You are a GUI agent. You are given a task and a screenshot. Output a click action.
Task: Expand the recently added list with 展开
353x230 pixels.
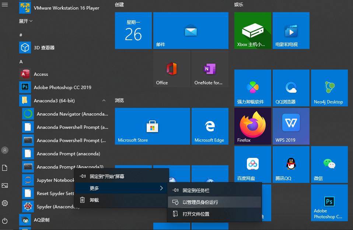pos(26,21)
